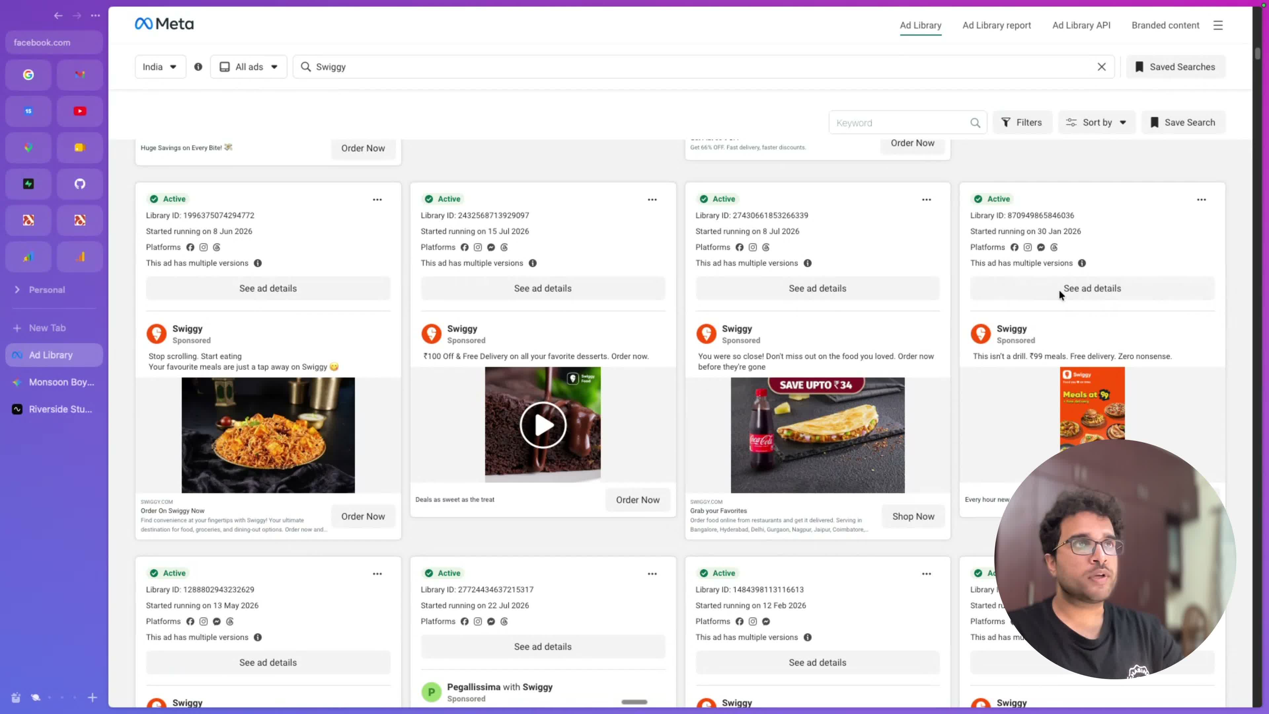Click the biryani ad image
Screen dimensions: 1269x714
click(268, 435)
